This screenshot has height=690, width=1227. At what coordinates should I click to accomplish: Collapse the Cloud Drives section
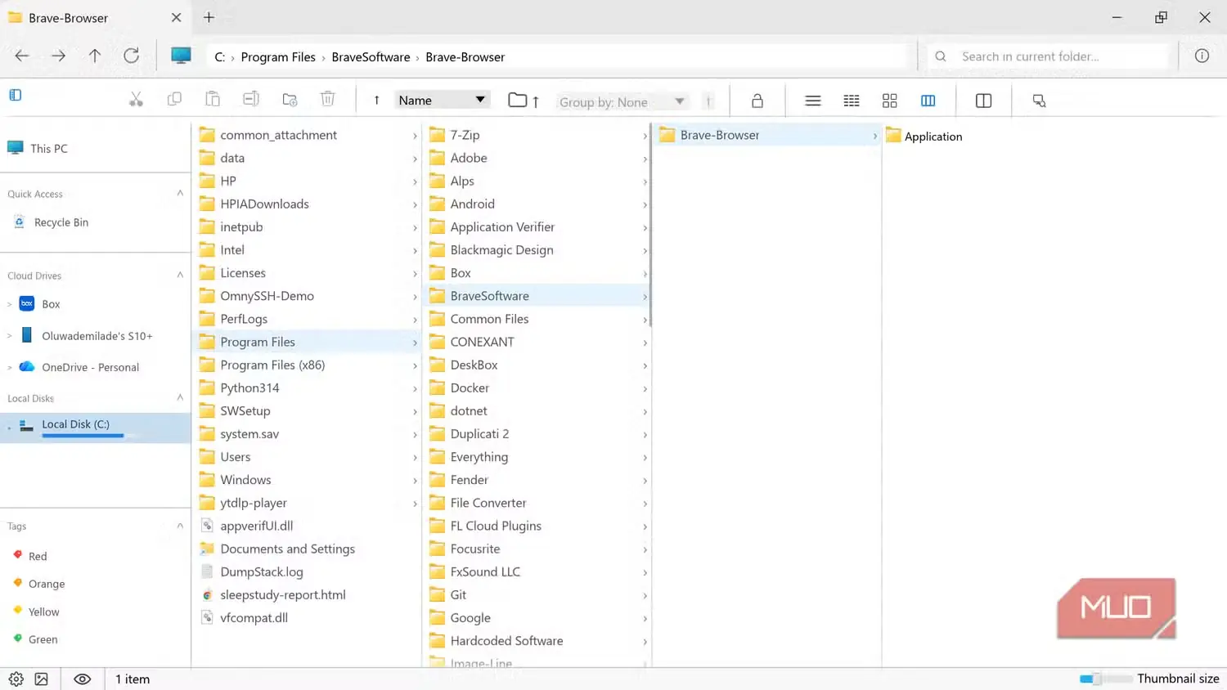(x=180, y=275)
